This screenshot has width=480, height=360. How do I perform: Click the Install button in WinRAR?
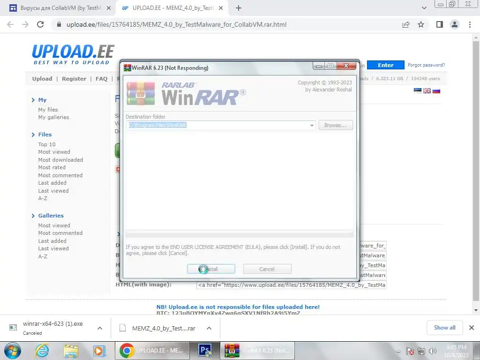click(211, 269)
